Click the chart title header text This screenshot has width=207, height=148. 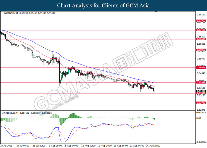tap(103, 6)
